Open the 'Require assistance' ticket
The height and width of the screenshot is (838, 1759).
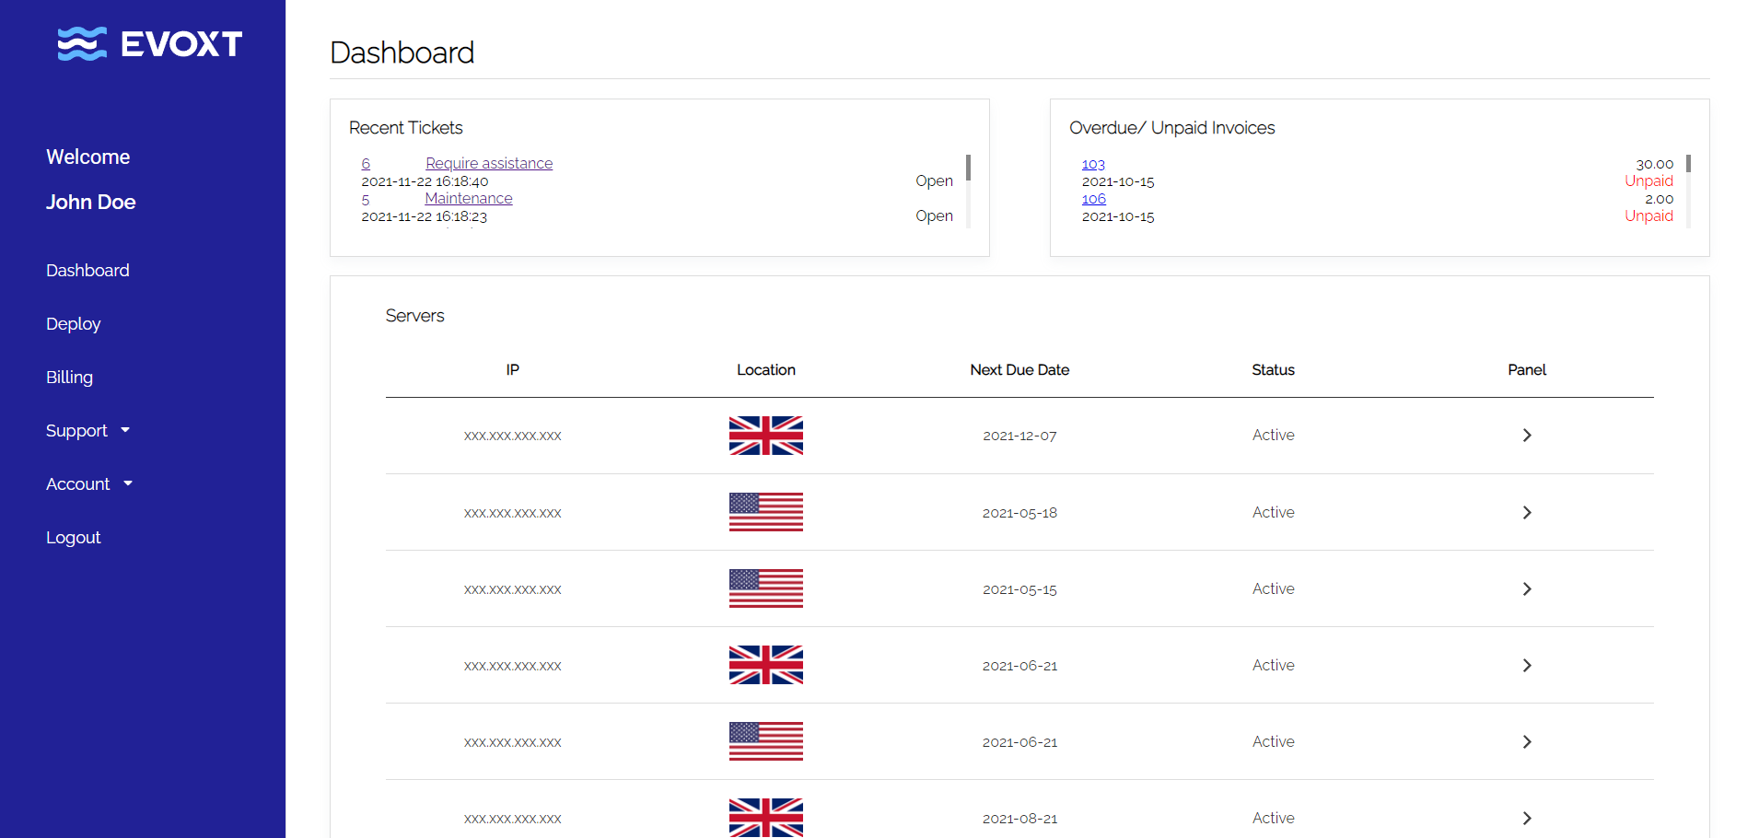coord(489,163)
